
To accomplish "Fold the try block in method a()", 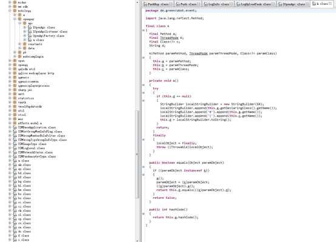I will coord(143,93).
